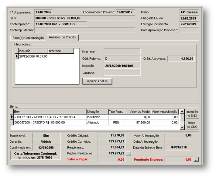Open ellipsis button beside Pendente Entrega

pos(196,159)
